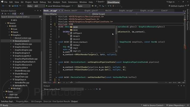Select DeviceContext.cpp in Solution Explorer
Image resolution: width=190 pixels, height=107 pixels.
[23, 38]
